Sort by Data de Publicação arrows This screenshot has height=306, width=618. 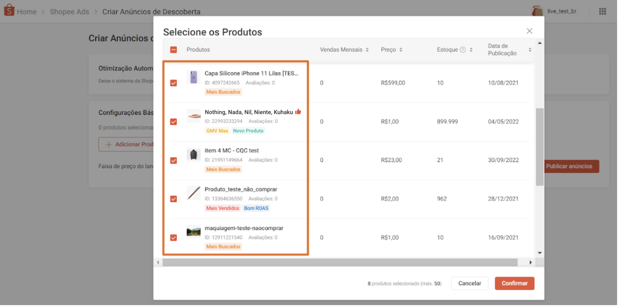530,50
